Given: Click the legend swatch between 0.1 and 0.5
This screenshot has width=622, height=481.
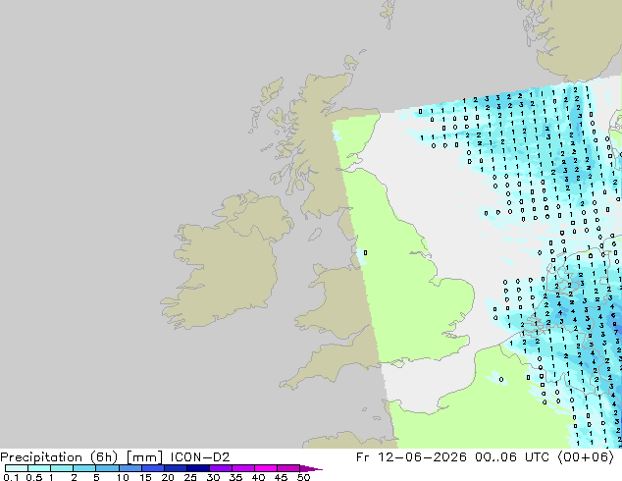Looking at the screenshot, I should pyautogui.click(x=17, y=468).
